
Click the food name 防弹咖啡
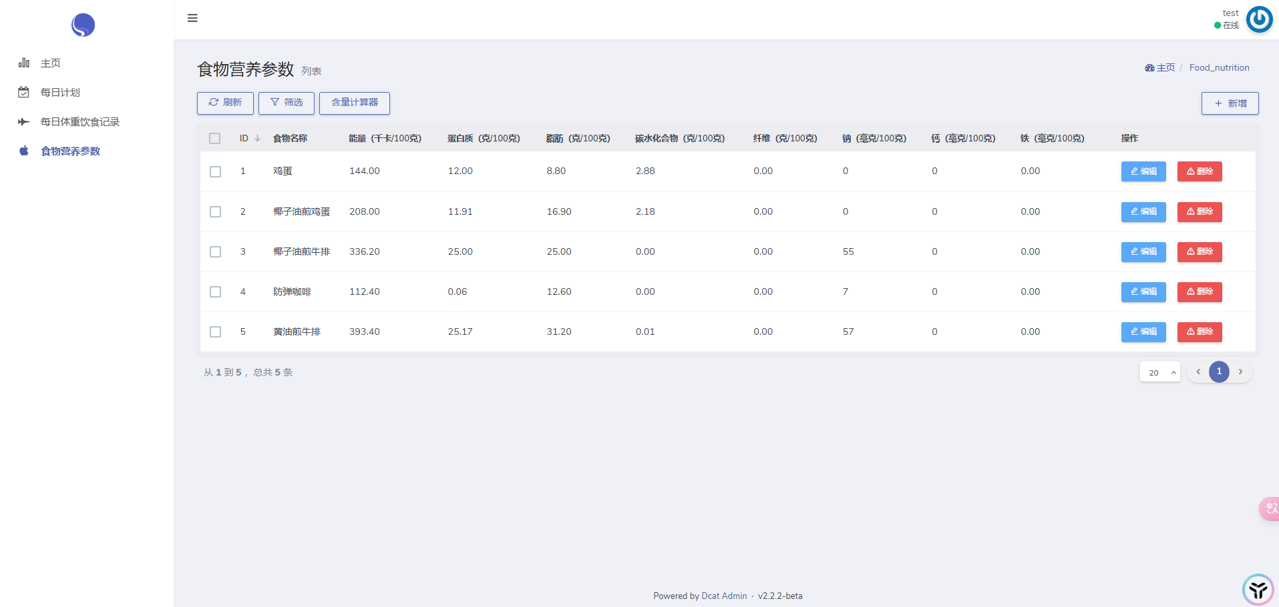pos(292,291)
